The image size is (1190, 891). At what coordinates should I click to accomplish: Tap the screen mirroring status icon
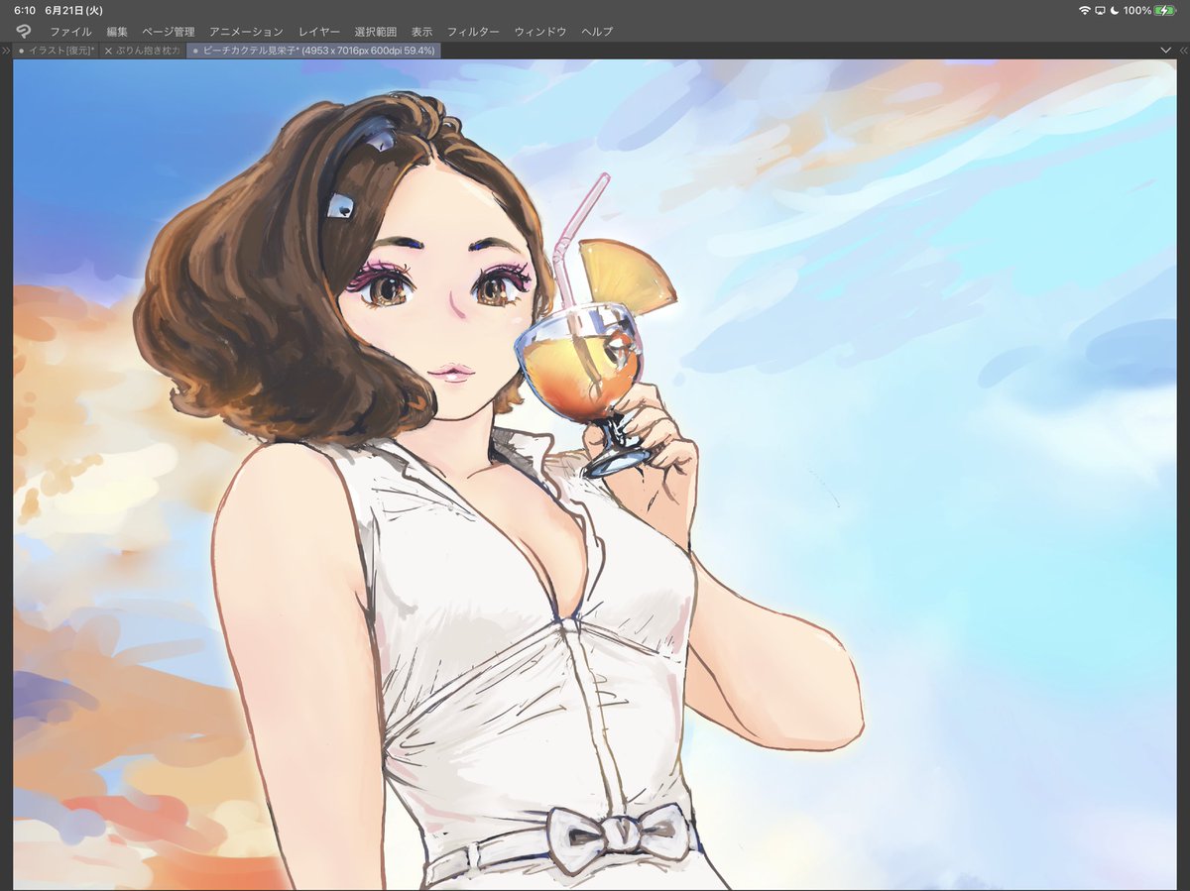point(1101,10)
